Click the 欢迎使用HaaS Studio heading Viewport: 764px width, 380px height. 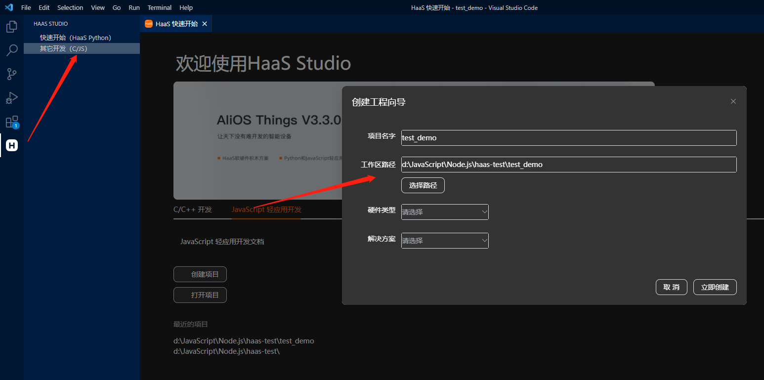(x=263, y=64)
